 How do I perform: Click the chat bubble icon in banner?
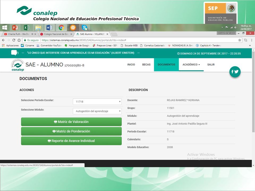(15, 53)
